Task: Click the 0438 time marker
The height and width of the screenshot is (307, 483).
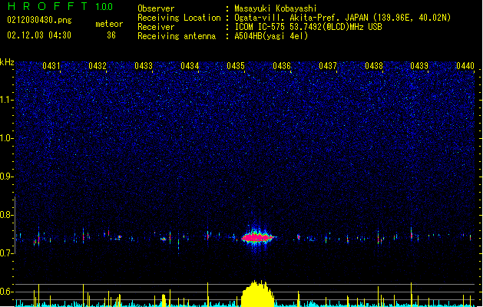Action: tap(374, 66)
